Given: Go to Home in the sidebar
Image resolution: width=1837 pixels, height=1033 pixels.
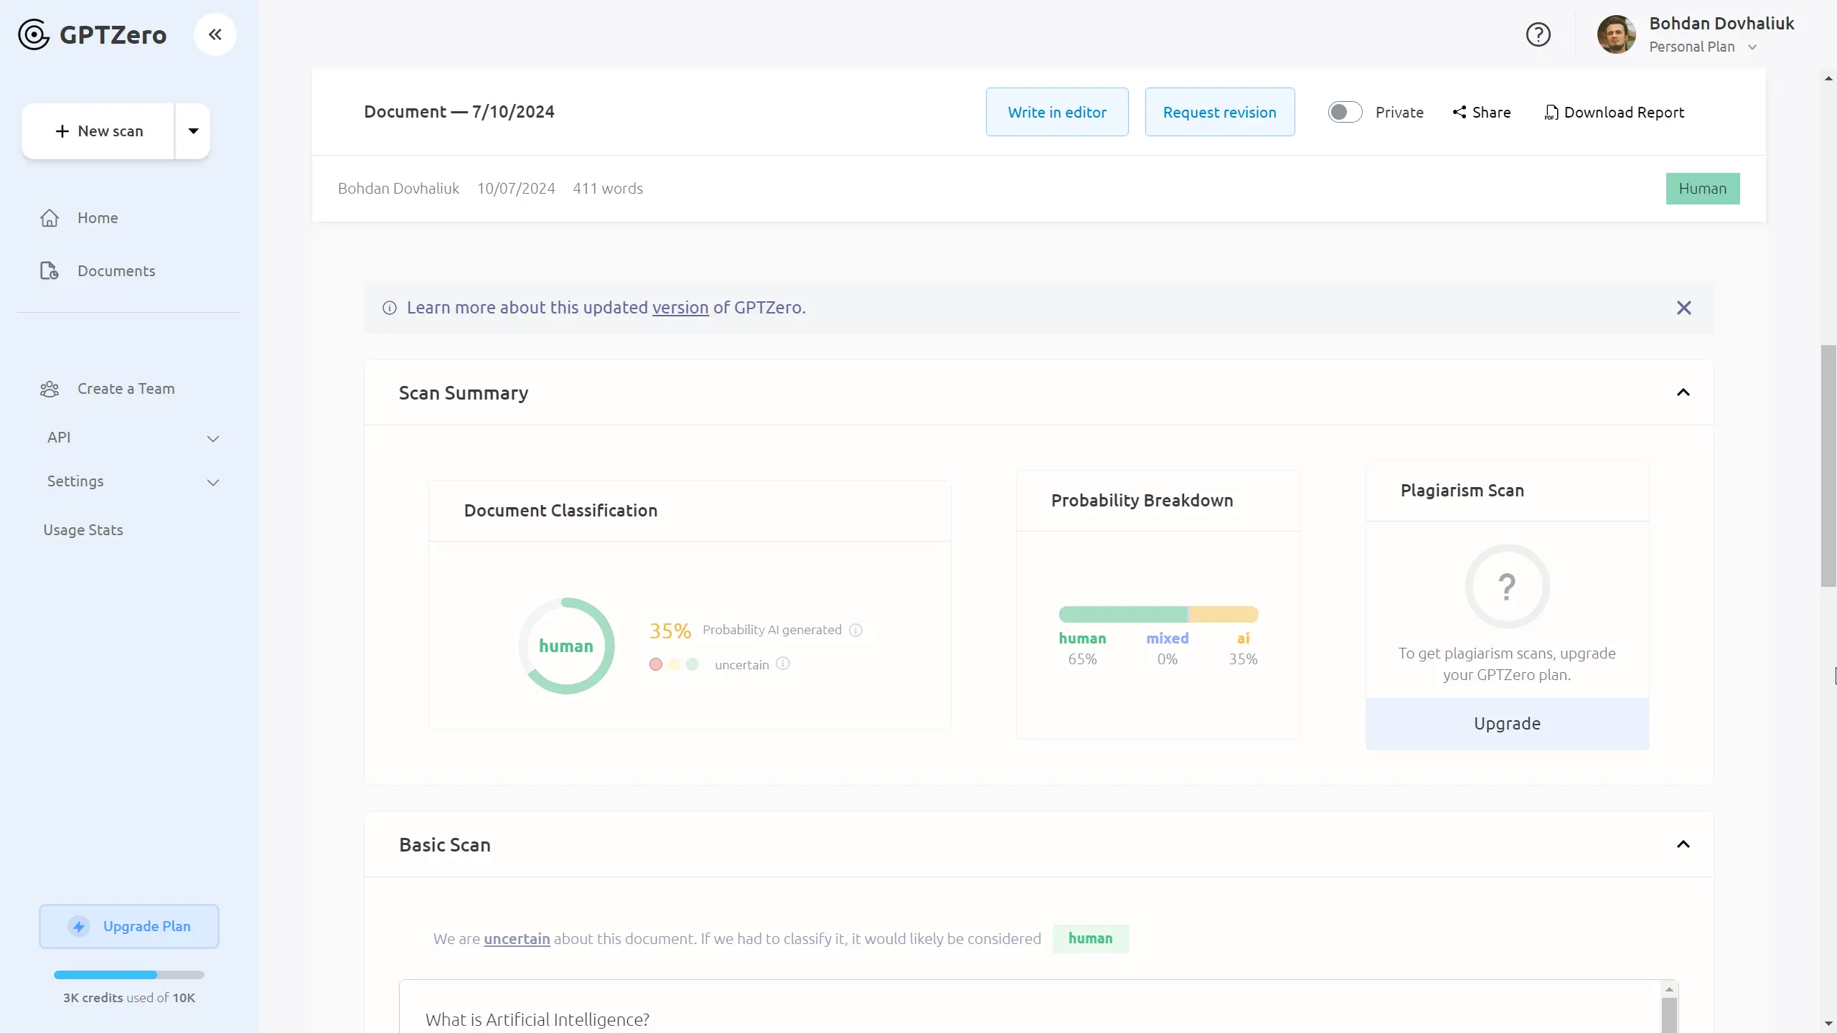Looking at the screenshot, I should 98,218.
